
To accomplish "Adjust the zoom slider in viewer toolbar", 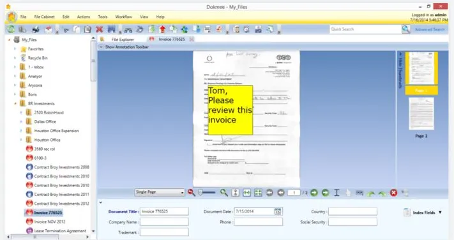I will pyautogui.click(x=207, y=193).
